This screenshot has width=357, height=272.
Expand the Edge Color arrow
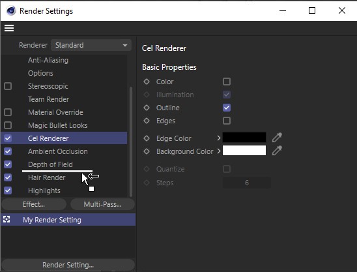(219, 138)
